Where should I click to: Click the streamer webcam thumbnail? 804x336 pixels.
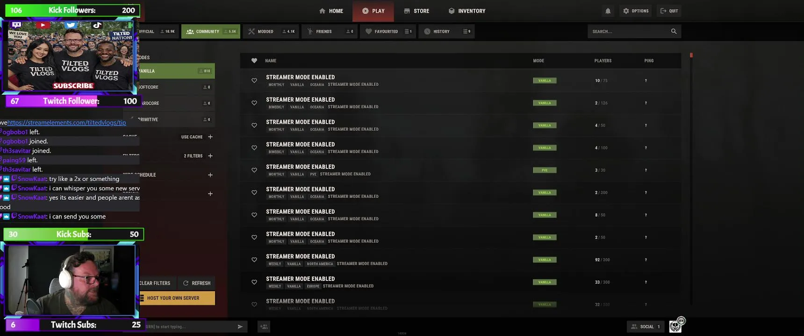(x=70, y=280)
